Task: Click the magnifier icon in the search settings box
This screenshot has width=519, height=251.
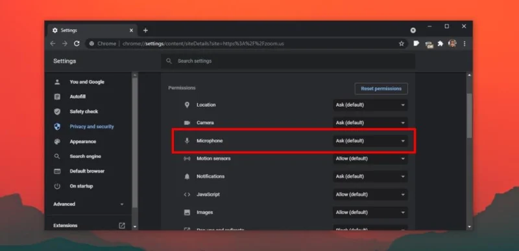Action: tap(169, 61)
